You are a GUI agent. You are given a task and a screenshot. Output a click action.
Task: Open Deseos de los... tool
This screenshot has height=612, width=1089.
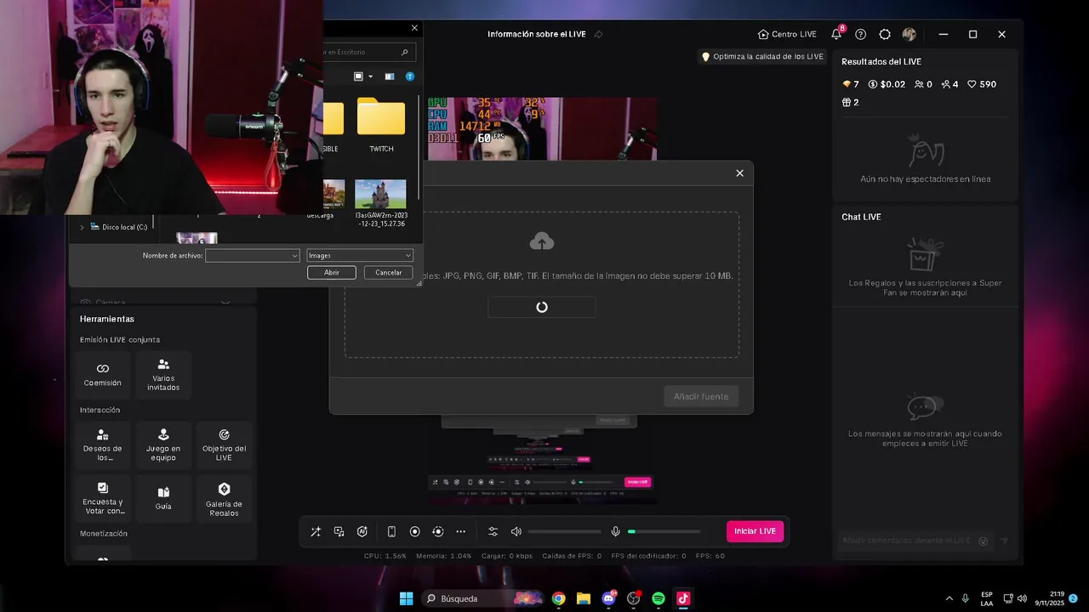[x=102, y=445]
